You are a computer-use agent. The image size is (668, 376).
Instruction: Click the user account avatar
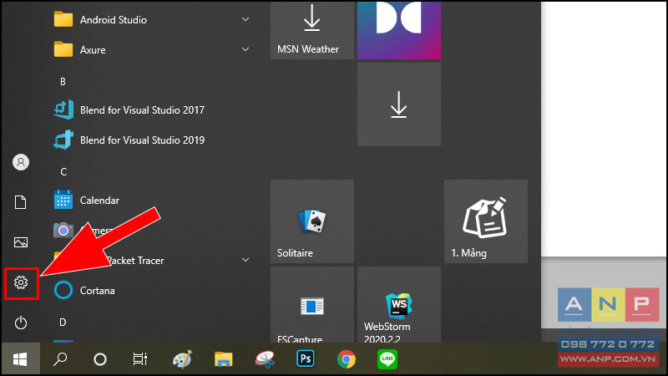pyautogui.click(x=21, y=162)
